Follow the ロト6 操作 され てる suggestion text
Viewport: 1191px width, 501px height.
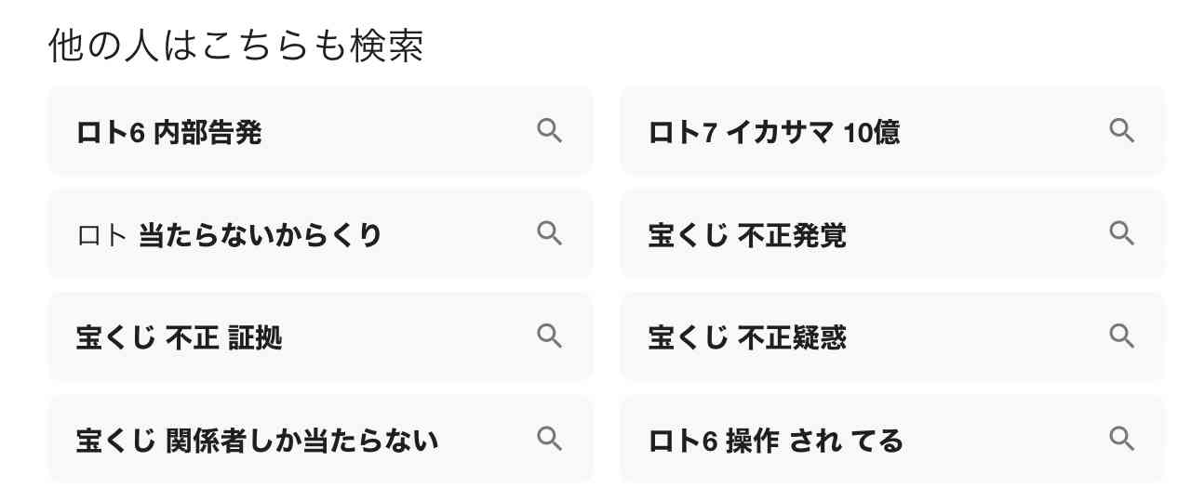coord(776,441)
